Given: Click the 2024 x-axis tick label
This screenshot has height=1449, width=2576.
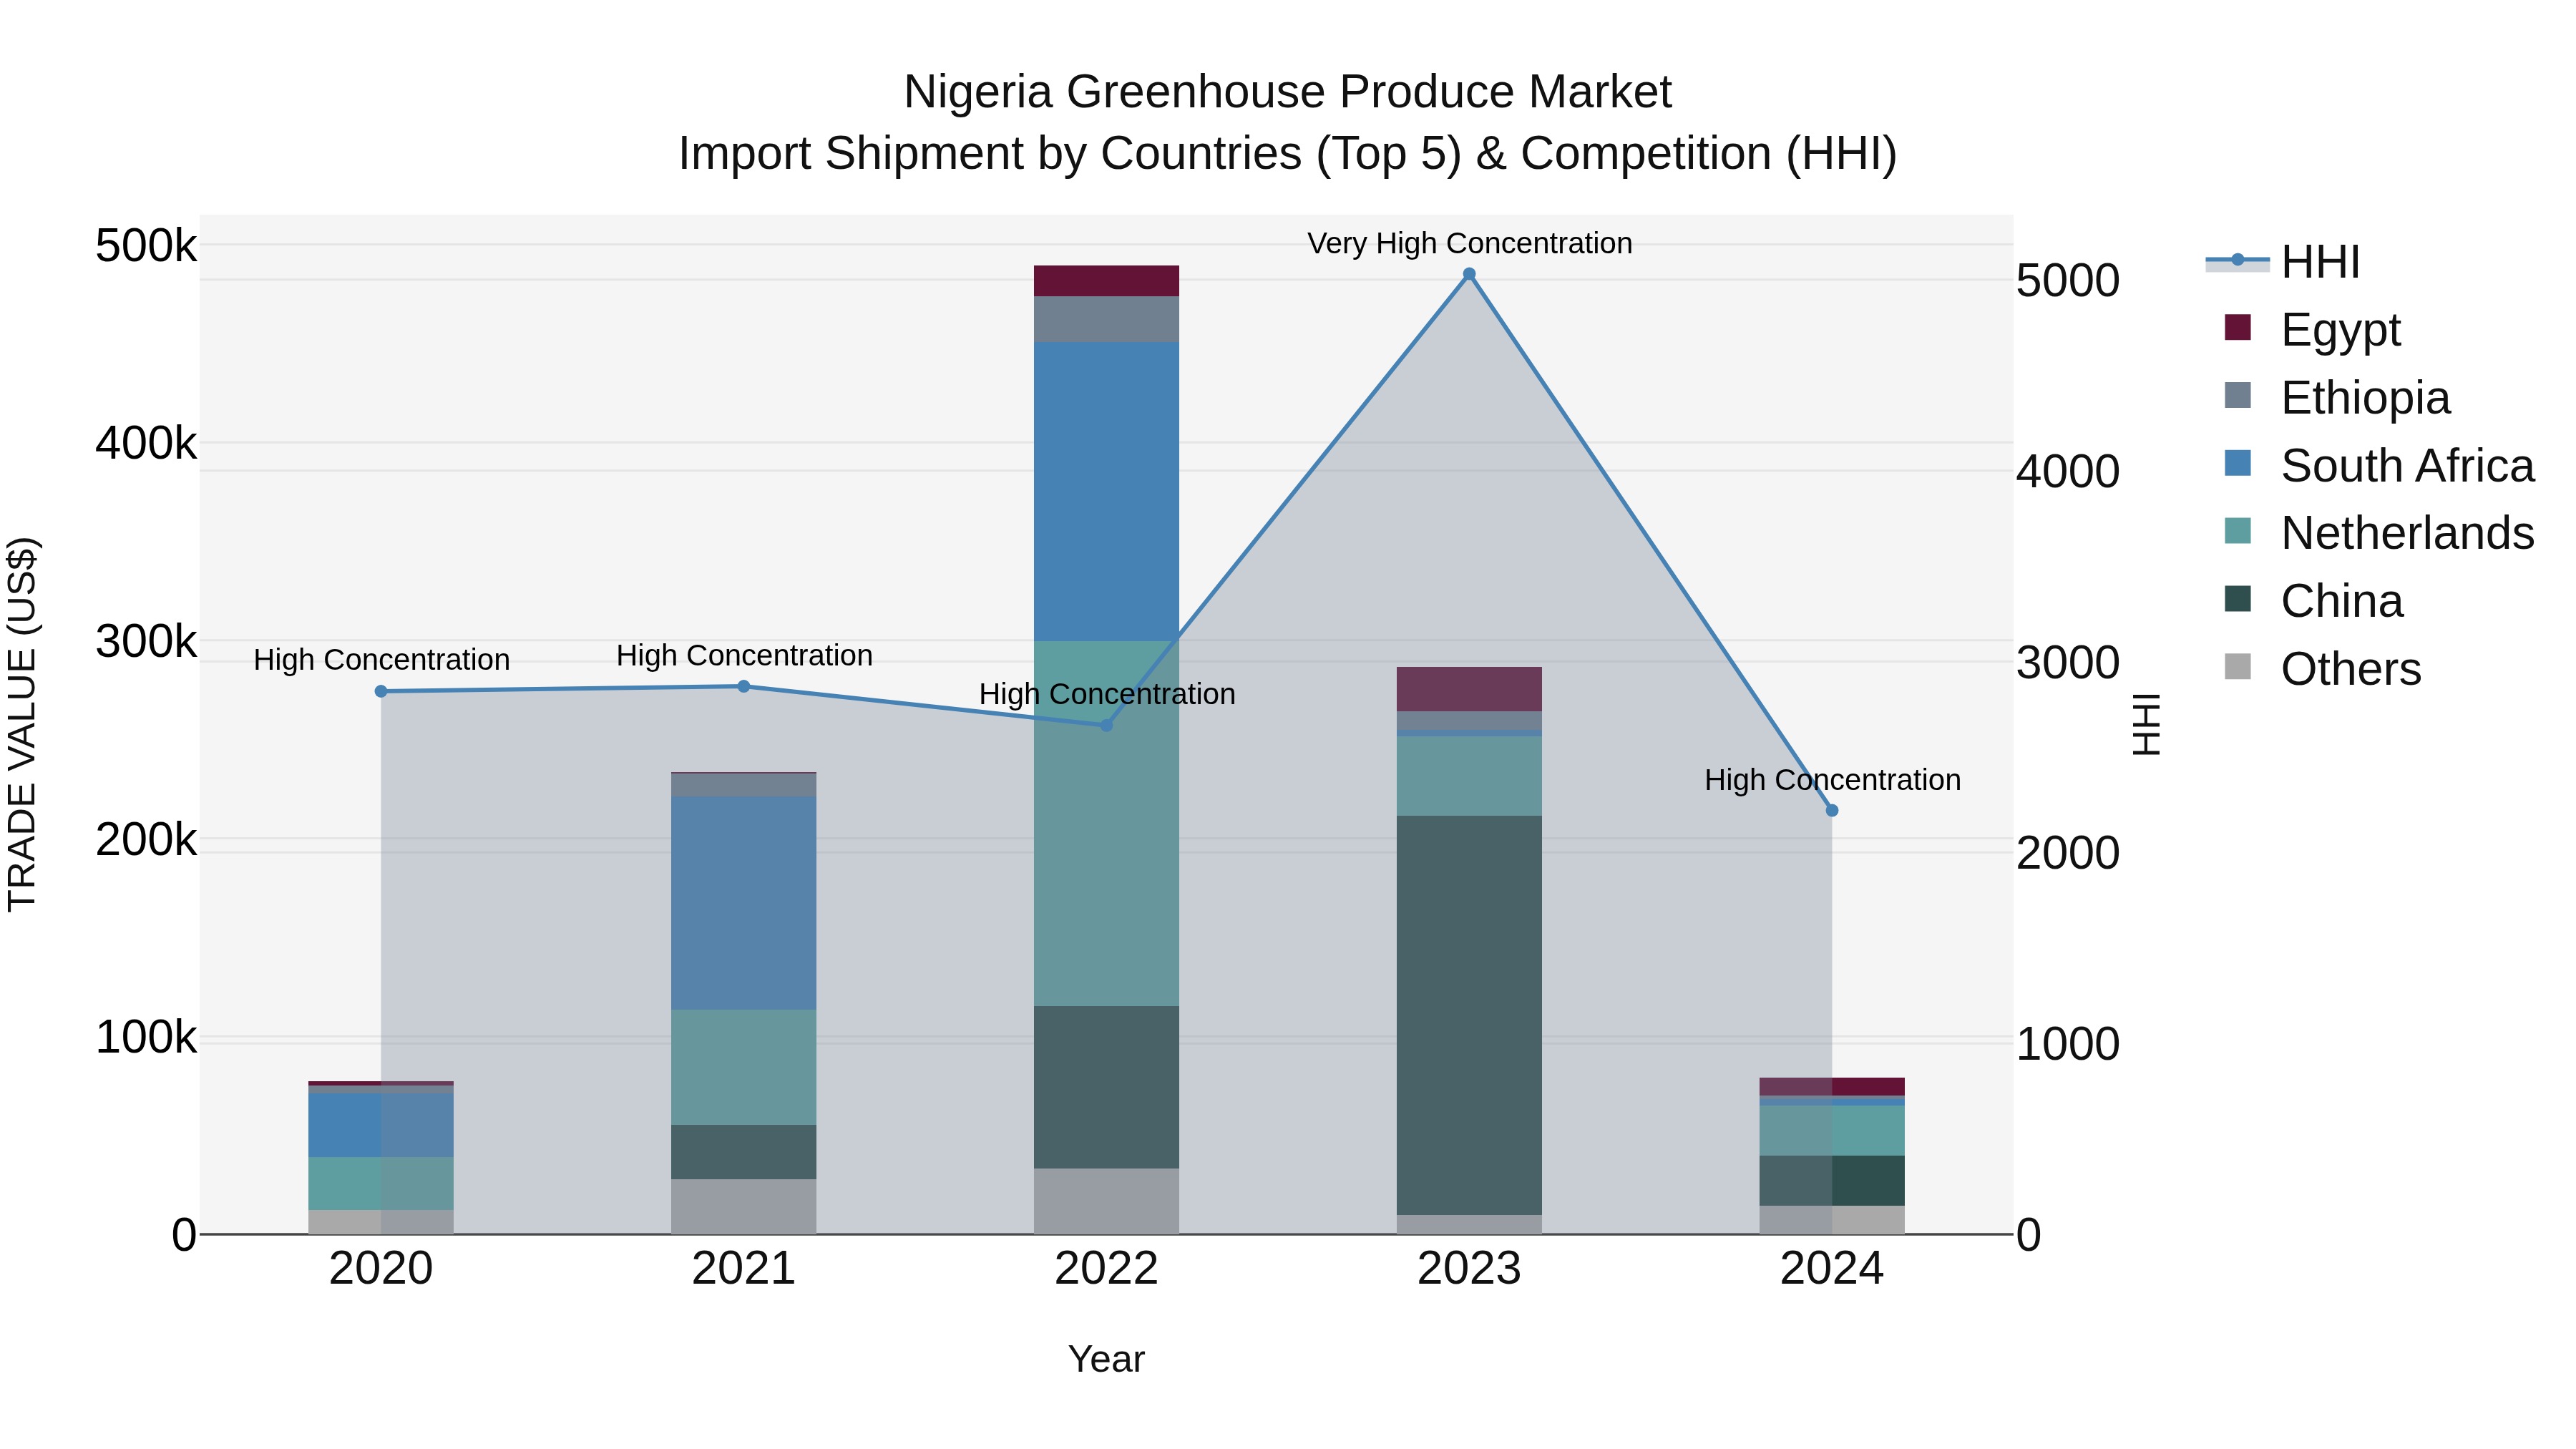Looking at the screenshot, I should 1832,1269.
